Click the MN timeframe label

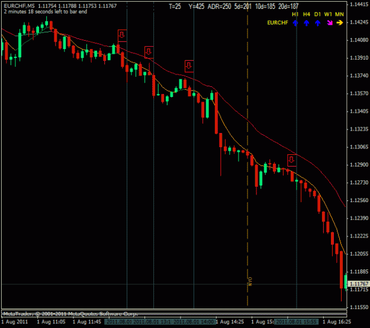point(339,14)
